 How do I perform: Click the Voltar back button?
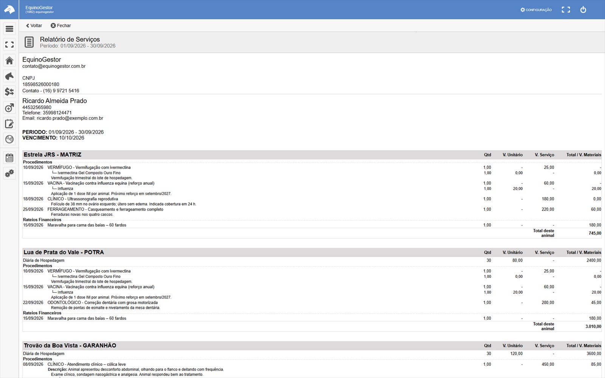(34, 26)
